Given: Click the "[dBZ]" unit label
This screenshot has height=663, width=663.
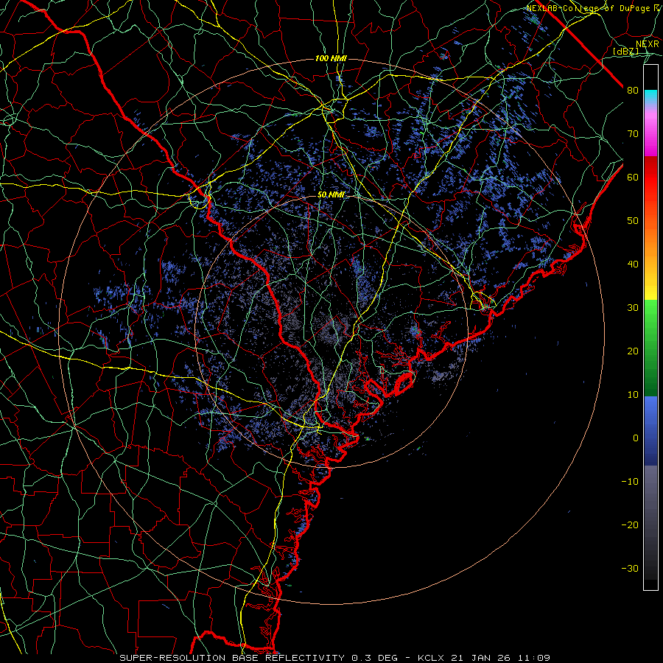Looking at the screenshot, I should tap(625, 52).
